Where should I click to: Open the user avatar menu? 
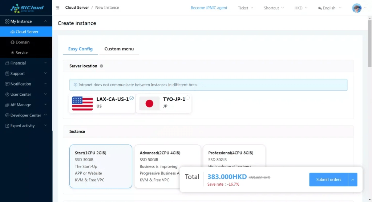point(357,8)
